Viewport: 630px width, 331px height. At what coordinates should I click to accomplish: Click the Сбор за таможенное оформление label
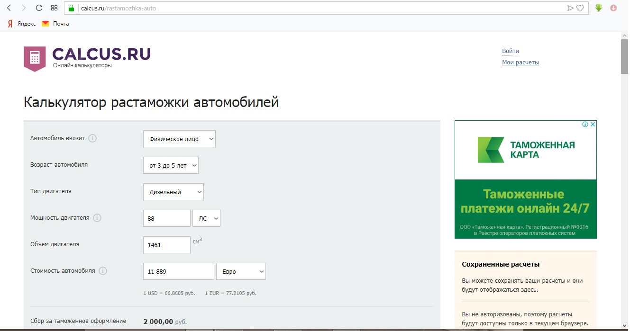(78, 321)
